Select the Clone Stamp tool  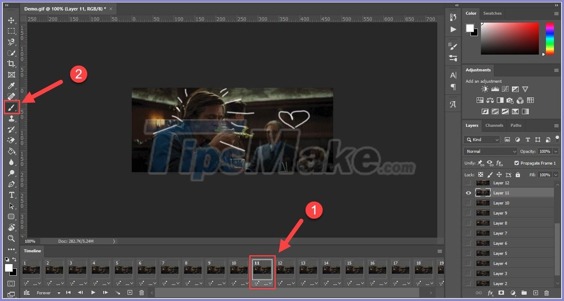pos(11,118)
